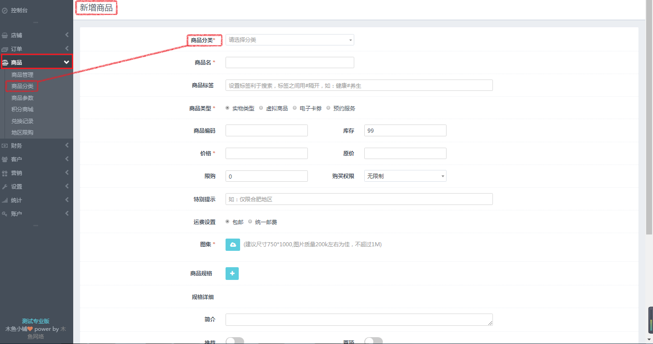Click the plus icon to add 商品规格
The height and width of the screenshot is (344, 653).
232,273
